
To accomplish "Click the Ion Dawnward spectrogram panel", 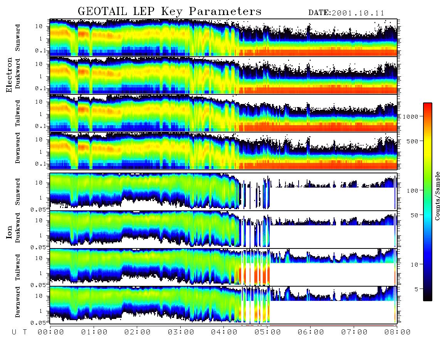I will coord(223,305).
